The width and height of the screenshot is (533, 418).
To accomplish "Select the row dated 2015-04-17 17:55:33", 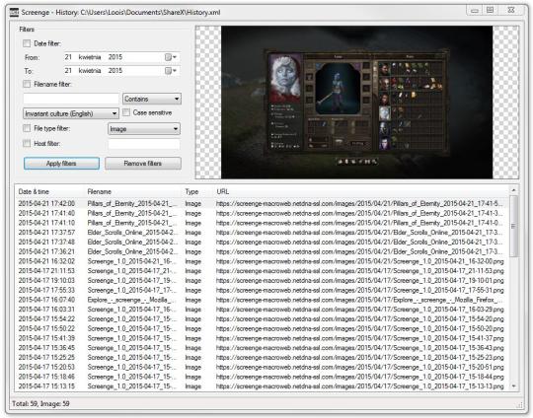I will tap(262, 290).
